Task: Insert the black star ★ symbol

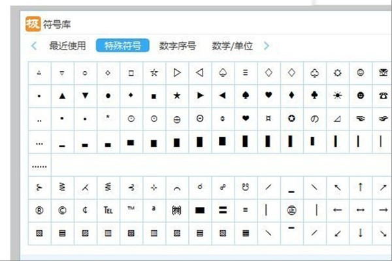Action: [177, 96]
